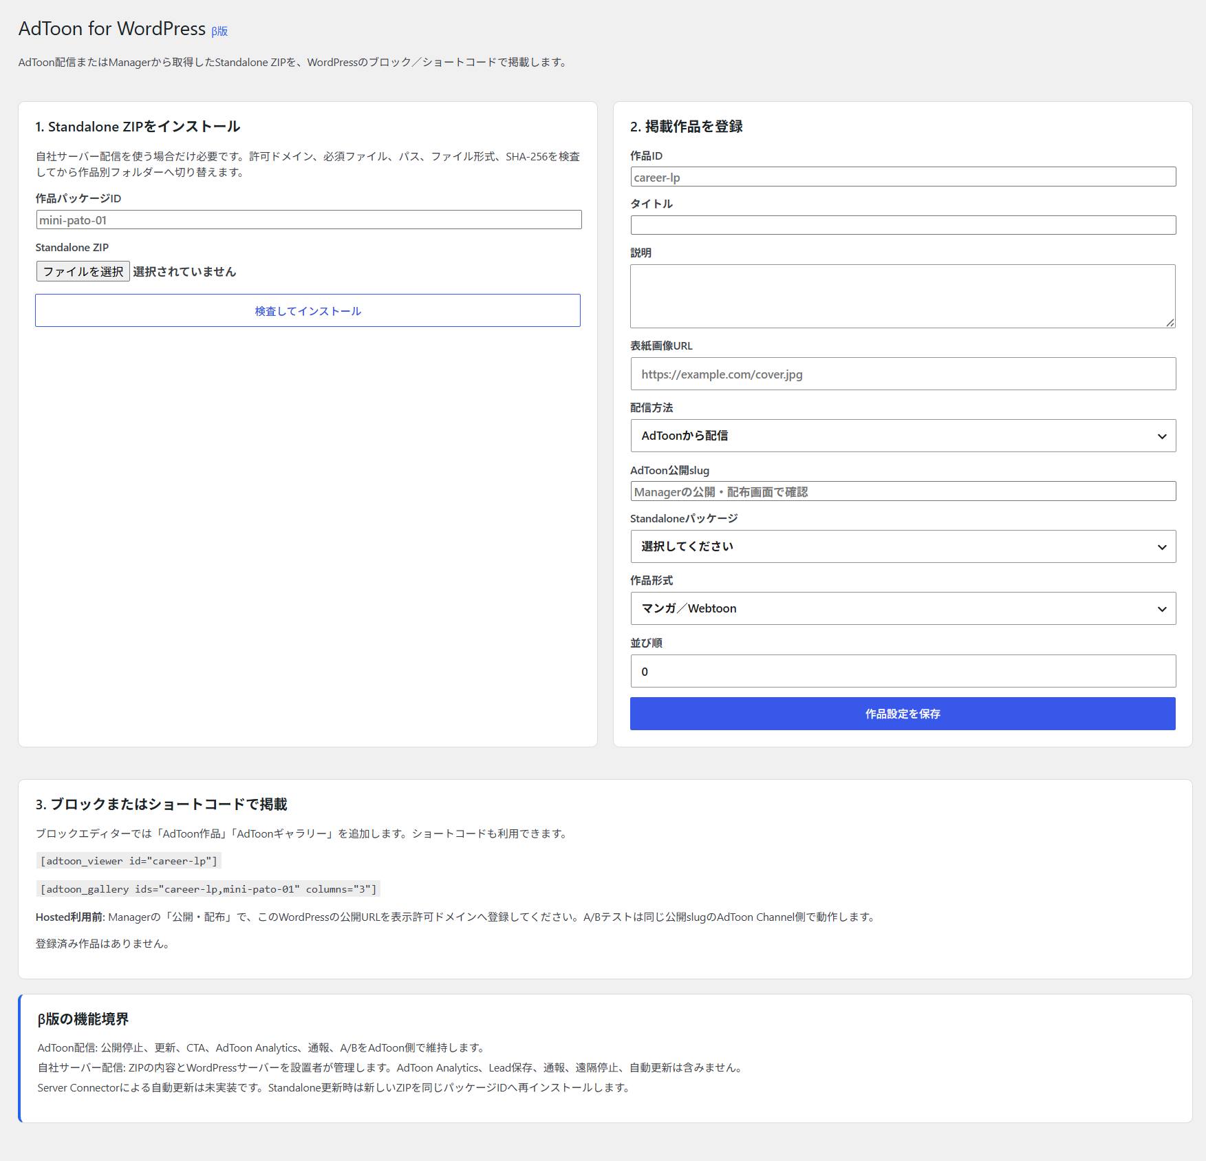
Task: Click the β版の機能境界 heading
Action: tap(83, 1019)
